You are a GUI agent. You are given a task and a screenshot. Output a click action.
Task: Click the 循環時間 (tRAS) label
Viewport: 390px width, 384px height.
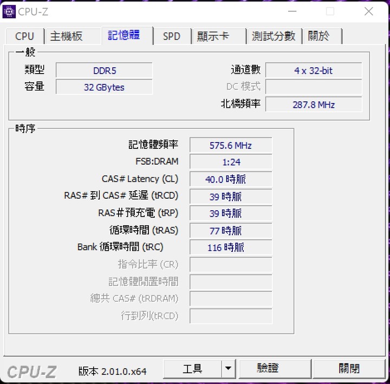point(144,230)
